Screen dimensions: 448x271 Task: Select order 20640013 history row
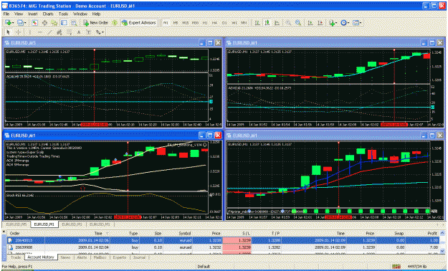(223, 240)
